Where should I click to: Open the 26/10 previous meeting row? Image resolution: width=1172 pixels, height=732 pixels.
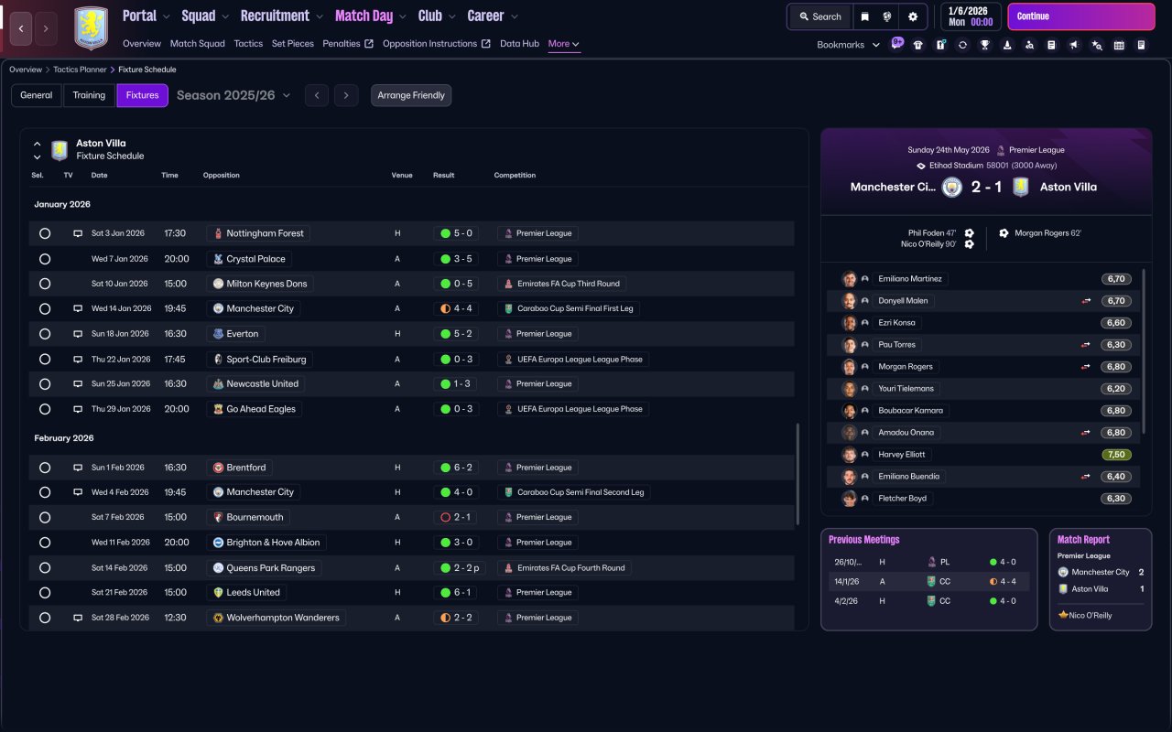tap(928, 562)
